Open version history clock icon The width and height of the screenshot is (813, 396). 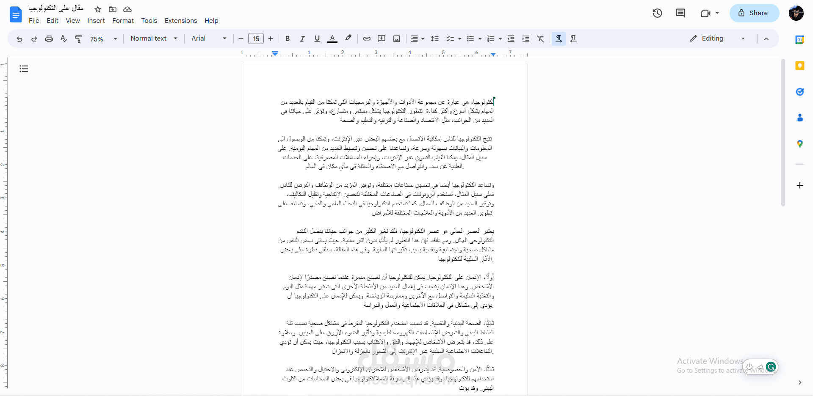tap(657, 13)
